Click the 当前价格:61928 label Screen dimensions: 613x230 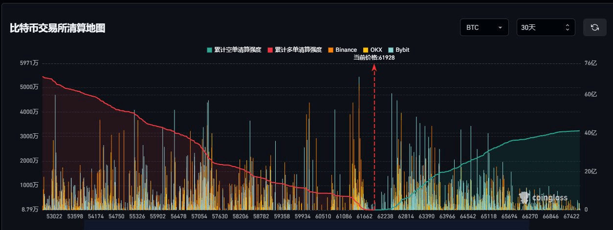pyautogui.click(x=374, y=58)
